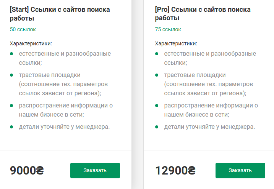Click Pro plan's детали уточняйте у менеджера text
The image size is (274, 189).
[x=209, y=127]
